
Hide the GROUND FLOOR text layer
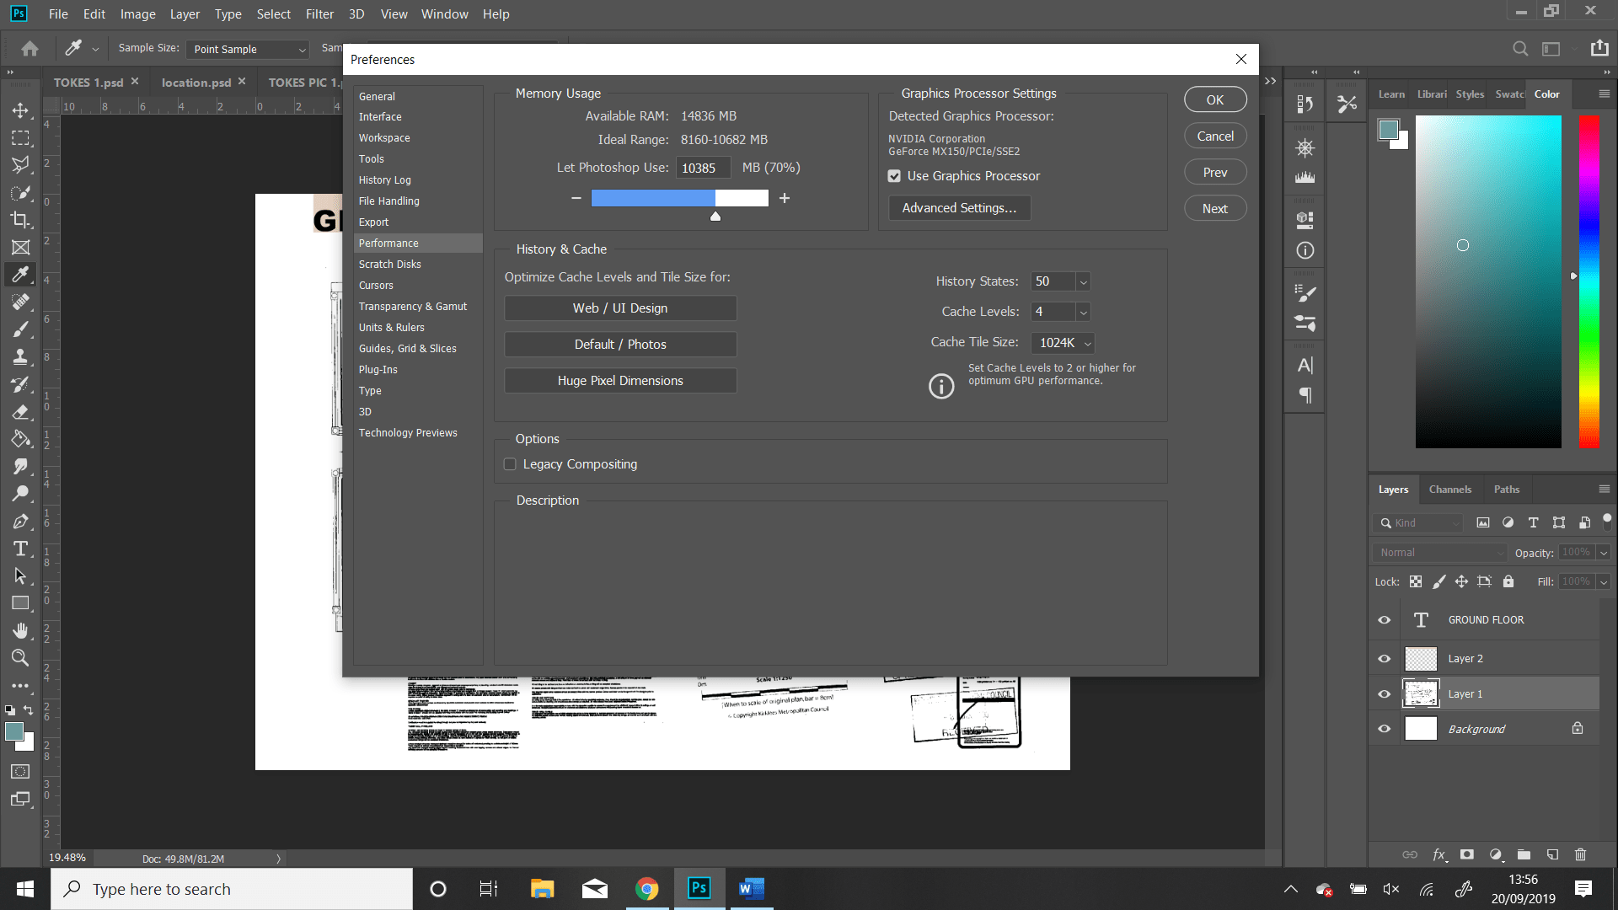1383,619
